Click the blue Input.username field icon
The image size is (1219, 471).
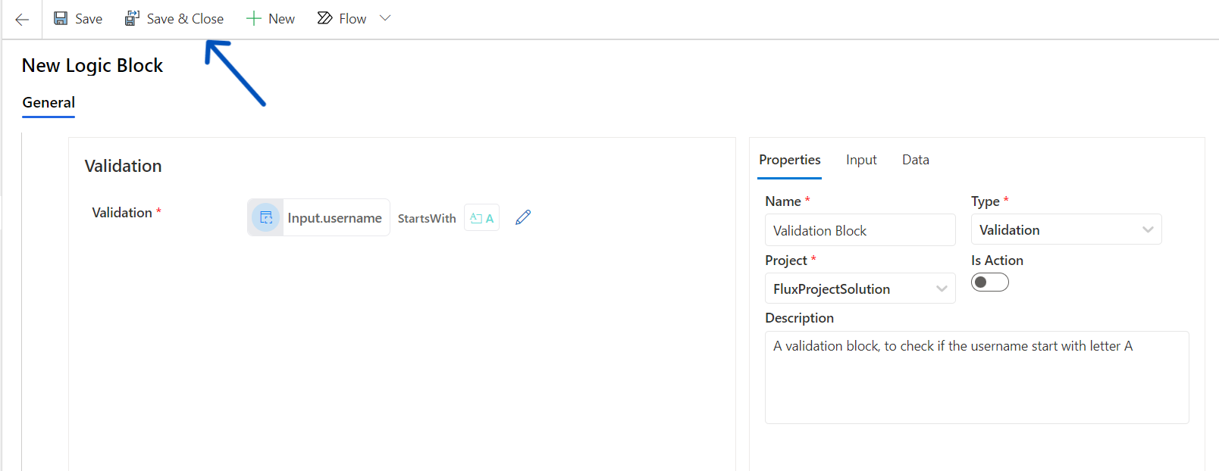(265, 218)
